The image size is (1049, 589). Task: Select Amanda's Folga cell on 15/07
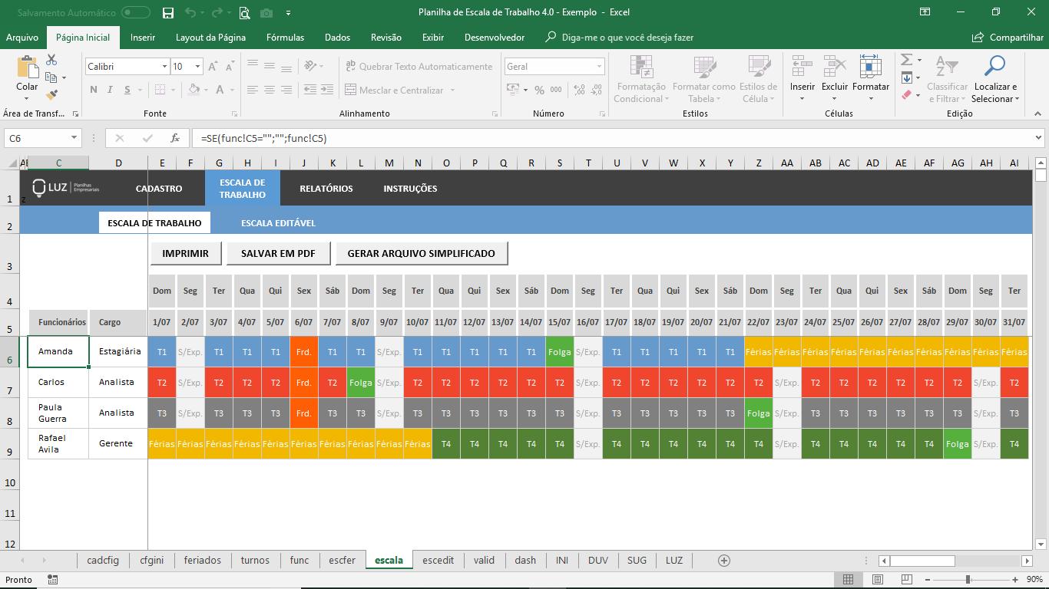tap(560, 352)
